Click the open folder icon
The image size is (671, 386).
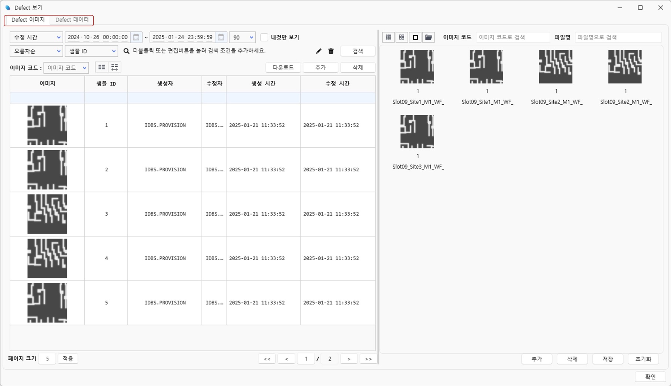point(429,37)
